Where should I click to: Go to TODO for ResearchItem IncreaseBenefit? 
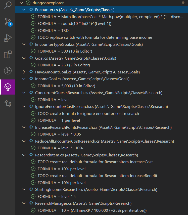click(97, 176)
